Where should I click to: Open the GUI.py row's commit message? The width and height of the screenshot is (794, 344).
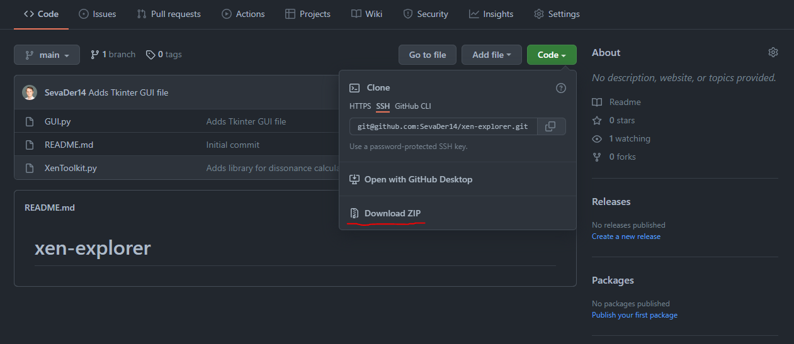point(246,121)
